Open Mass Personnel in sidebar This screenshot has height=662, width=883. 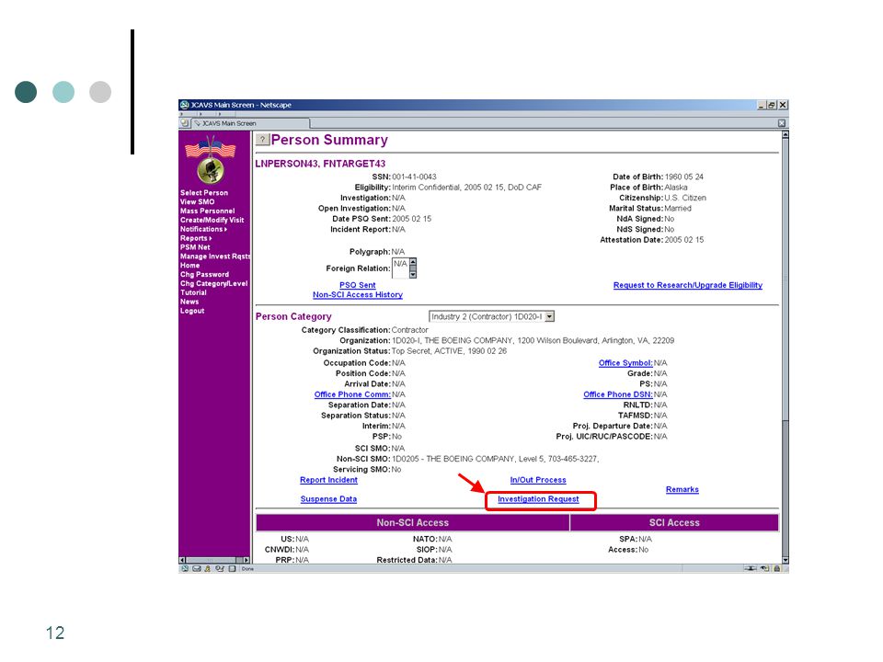pos(207,211)
